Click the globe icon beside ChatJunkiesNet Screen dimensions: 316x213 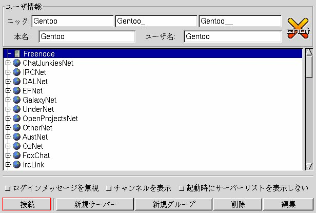17,63
